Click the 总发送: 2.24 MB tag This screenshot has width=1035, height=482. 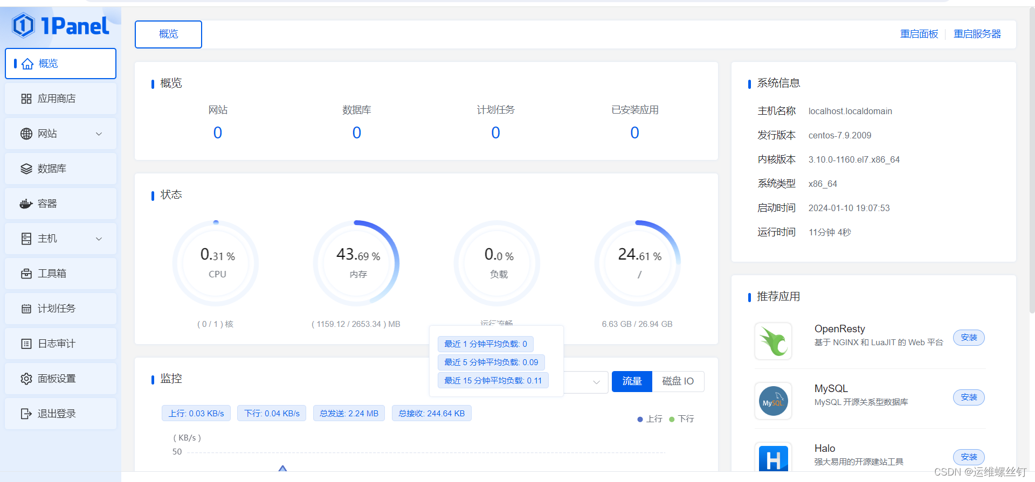point(349,414)
